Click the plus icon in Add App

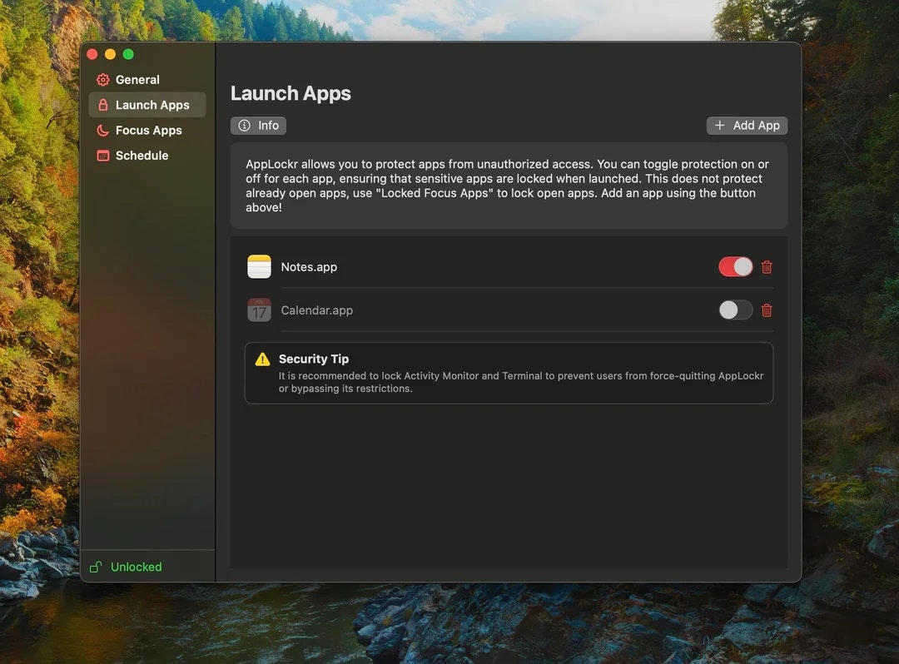pos(719,126)
